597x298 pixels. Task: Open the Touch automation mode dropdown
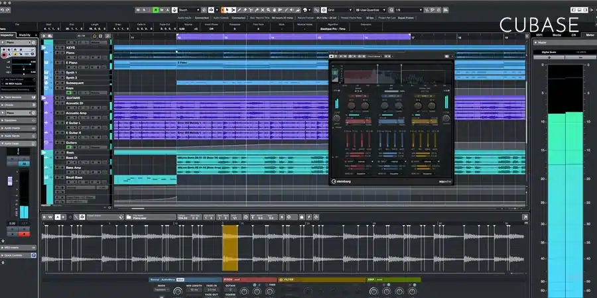tap(189, 9)
